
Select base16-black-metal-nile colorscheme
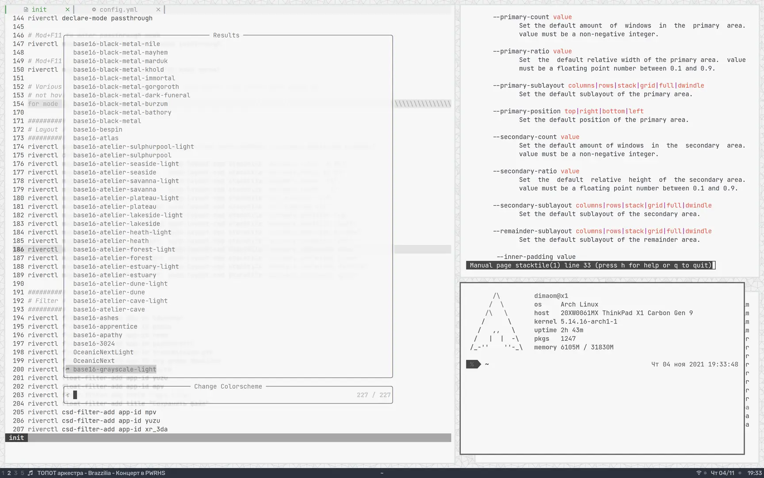116,44
